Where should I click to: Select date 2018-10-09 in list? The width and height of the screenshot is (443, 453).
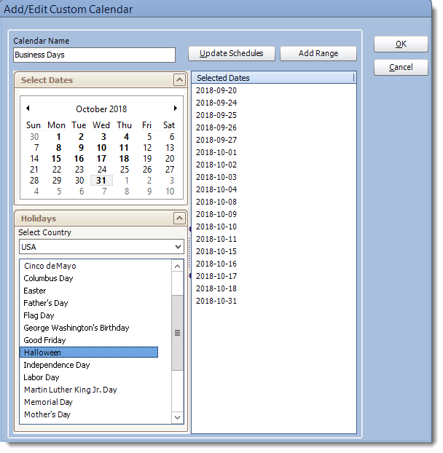tap(216, 214)
